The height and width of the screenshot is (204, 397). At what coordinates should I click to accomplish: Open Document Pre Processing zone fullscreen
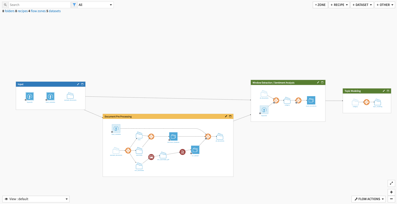(230, 116)
